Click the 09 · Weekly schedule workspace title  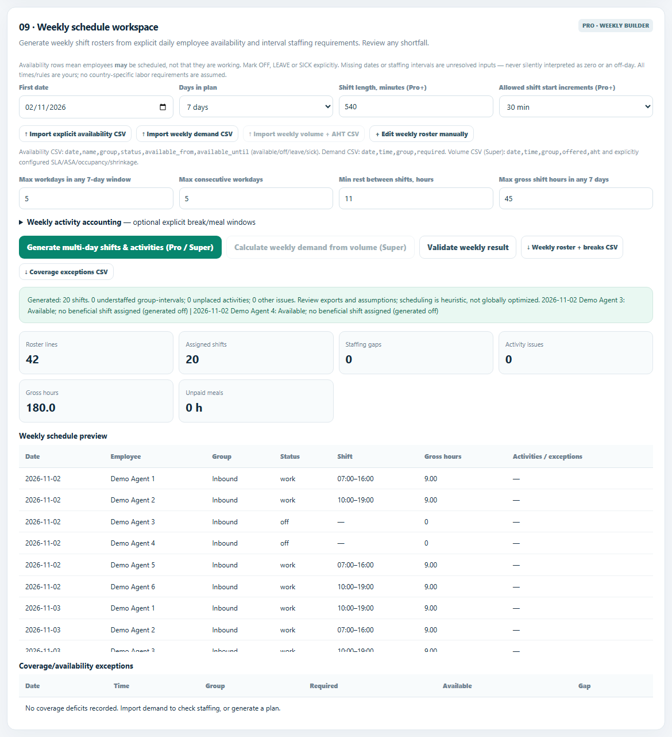[x=88, y=27]
